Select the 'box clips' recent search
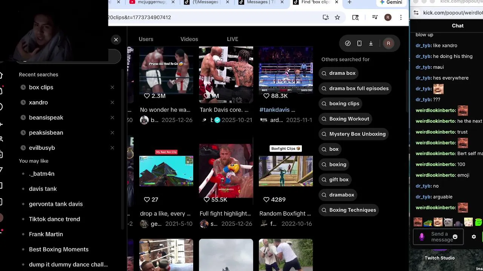 41,87
